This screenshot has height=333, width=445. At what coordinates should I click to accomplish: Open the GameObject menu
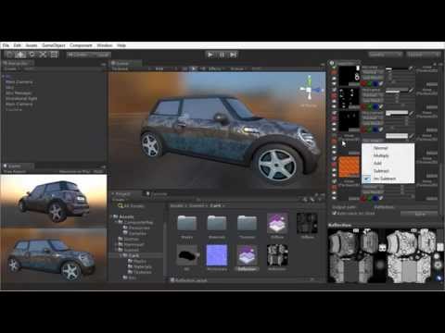pyautogui.click(x=54, y=45)
